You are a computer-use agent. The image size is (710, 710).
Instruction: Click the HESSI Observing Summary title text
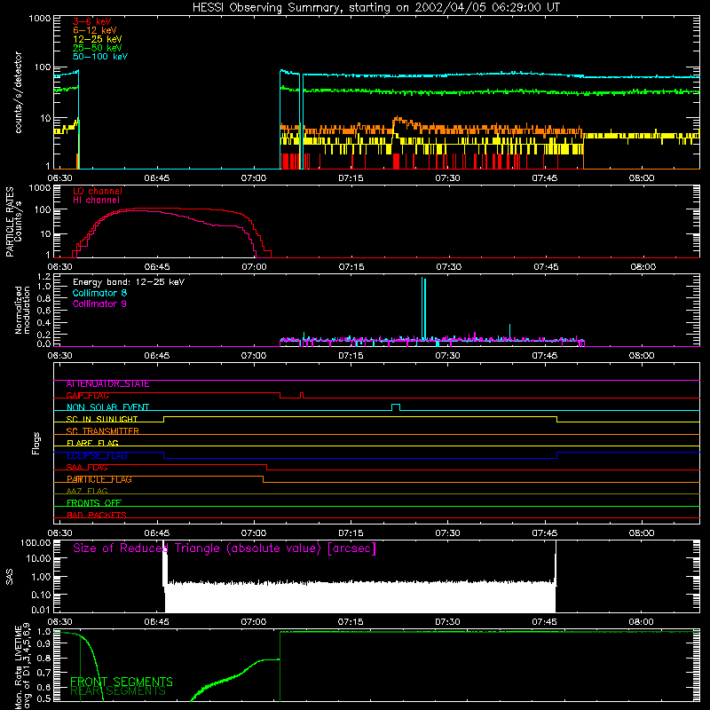(375, 8)
